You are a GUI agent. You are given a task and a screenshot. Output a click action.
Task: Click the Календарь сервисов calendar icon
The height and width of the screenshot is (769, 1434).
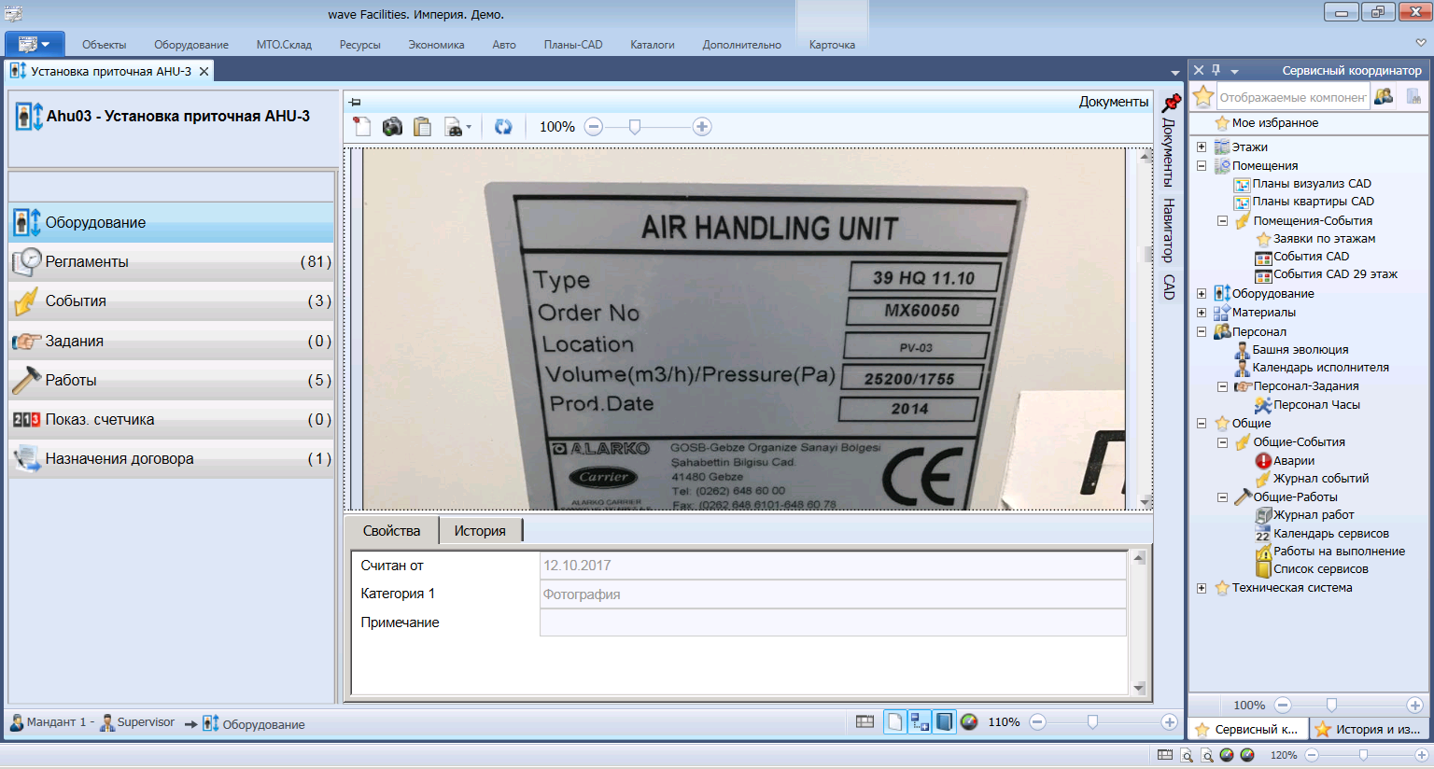tap(1263, 534)
